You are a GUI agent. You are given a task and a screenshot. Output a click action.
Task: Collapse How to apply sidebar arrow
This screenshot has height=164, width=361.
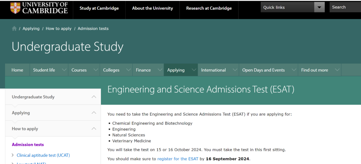coord(94,128)
